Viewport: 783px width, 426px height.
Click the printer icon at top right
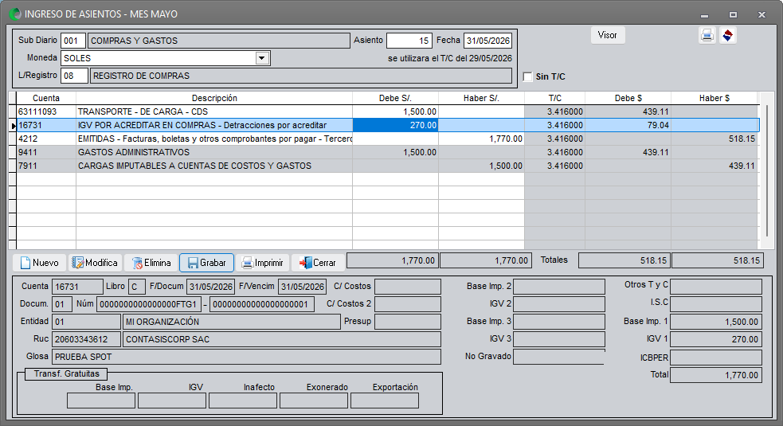707,36
